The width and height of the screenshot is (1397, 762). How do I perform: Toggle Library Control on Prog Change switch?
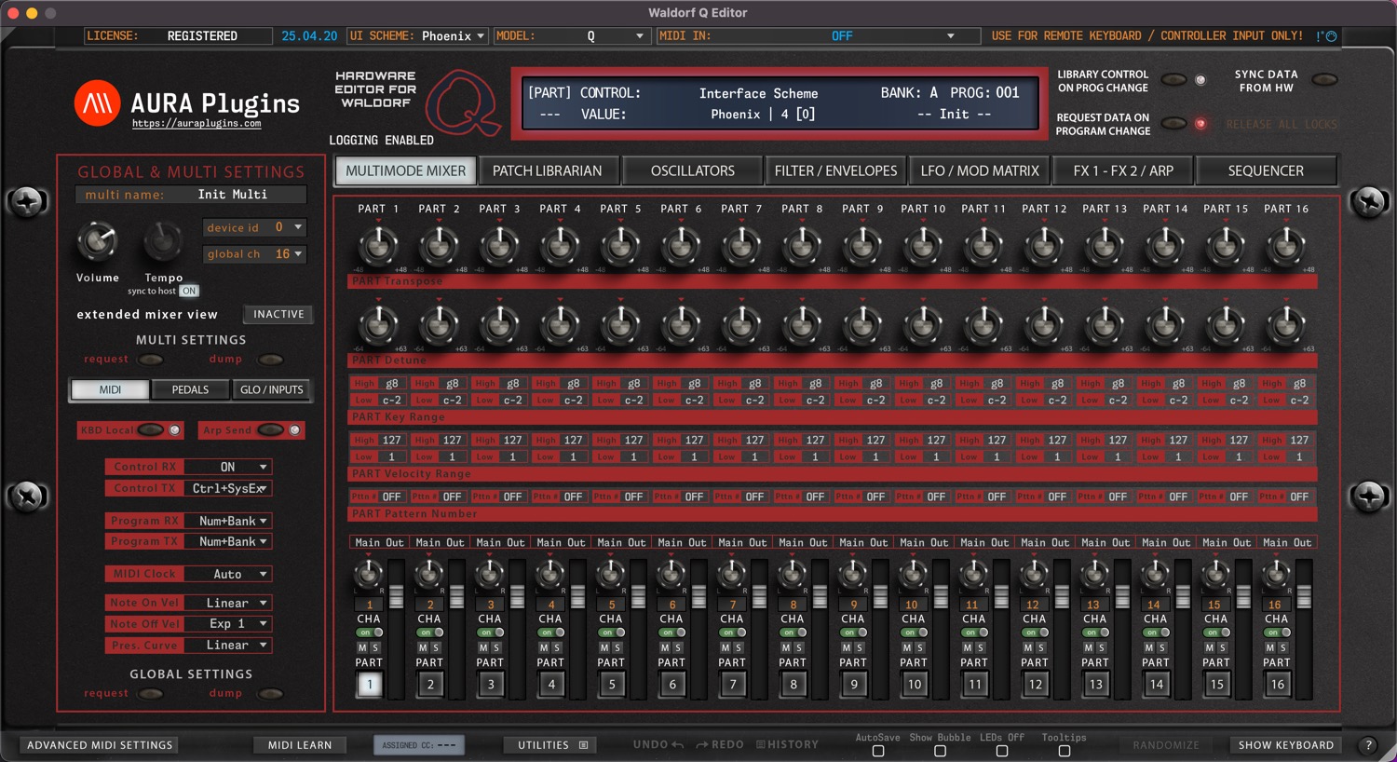pyautogui.click(x=1173, y=80)
